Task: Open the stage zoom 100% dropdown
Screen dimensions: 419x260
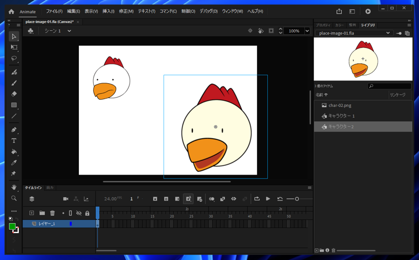Action: click(x=307, y=31)
